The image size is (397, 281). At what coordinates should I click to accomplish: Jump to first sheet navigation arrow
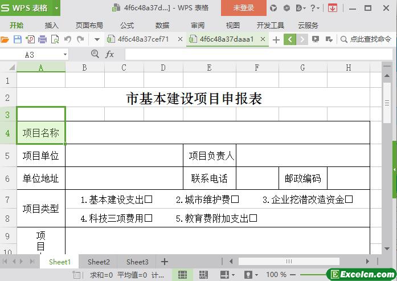[5, 262]
